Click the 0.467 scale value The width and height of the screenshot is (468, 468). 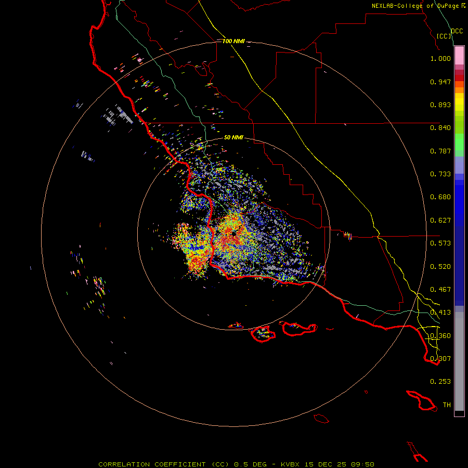click(440, 290)
